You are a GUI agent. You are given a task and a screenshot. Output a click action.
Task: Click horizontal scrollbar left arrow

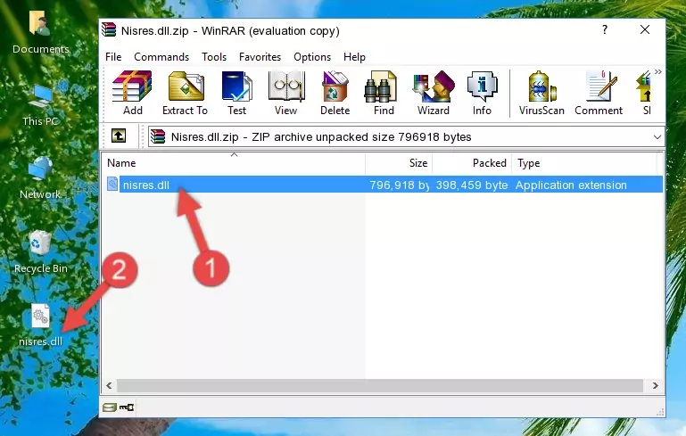point(110,386)
